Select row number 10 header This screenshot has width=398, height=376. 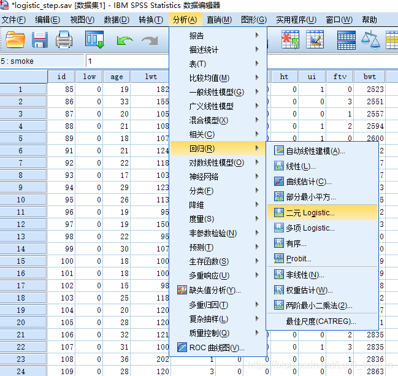(x=23, y=199)
